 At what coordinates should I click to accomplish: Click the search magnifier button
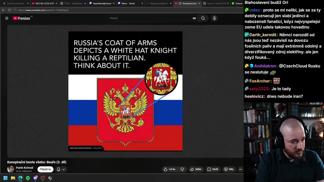pyautogui.click(x=203, y=18)
